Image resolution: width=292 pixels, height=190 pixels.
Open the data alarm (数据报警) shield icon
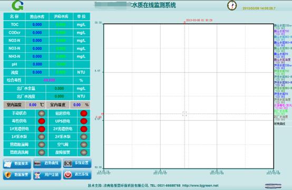tap(8, 175)
